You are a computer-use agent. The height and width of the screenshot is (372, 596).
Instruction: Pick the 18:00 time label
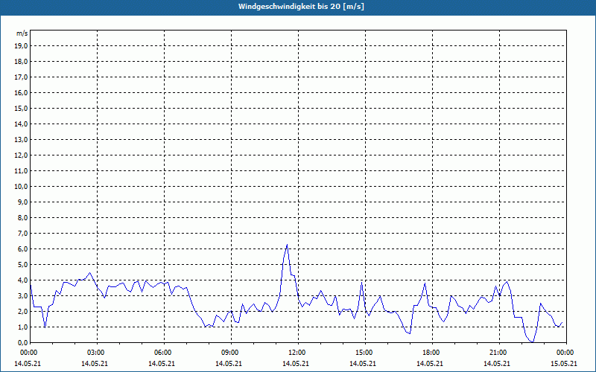(432, 353)
